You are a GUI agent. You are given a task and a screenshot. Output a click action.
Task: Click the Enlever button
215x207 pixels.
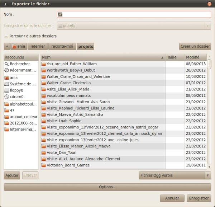click(30, 175)
